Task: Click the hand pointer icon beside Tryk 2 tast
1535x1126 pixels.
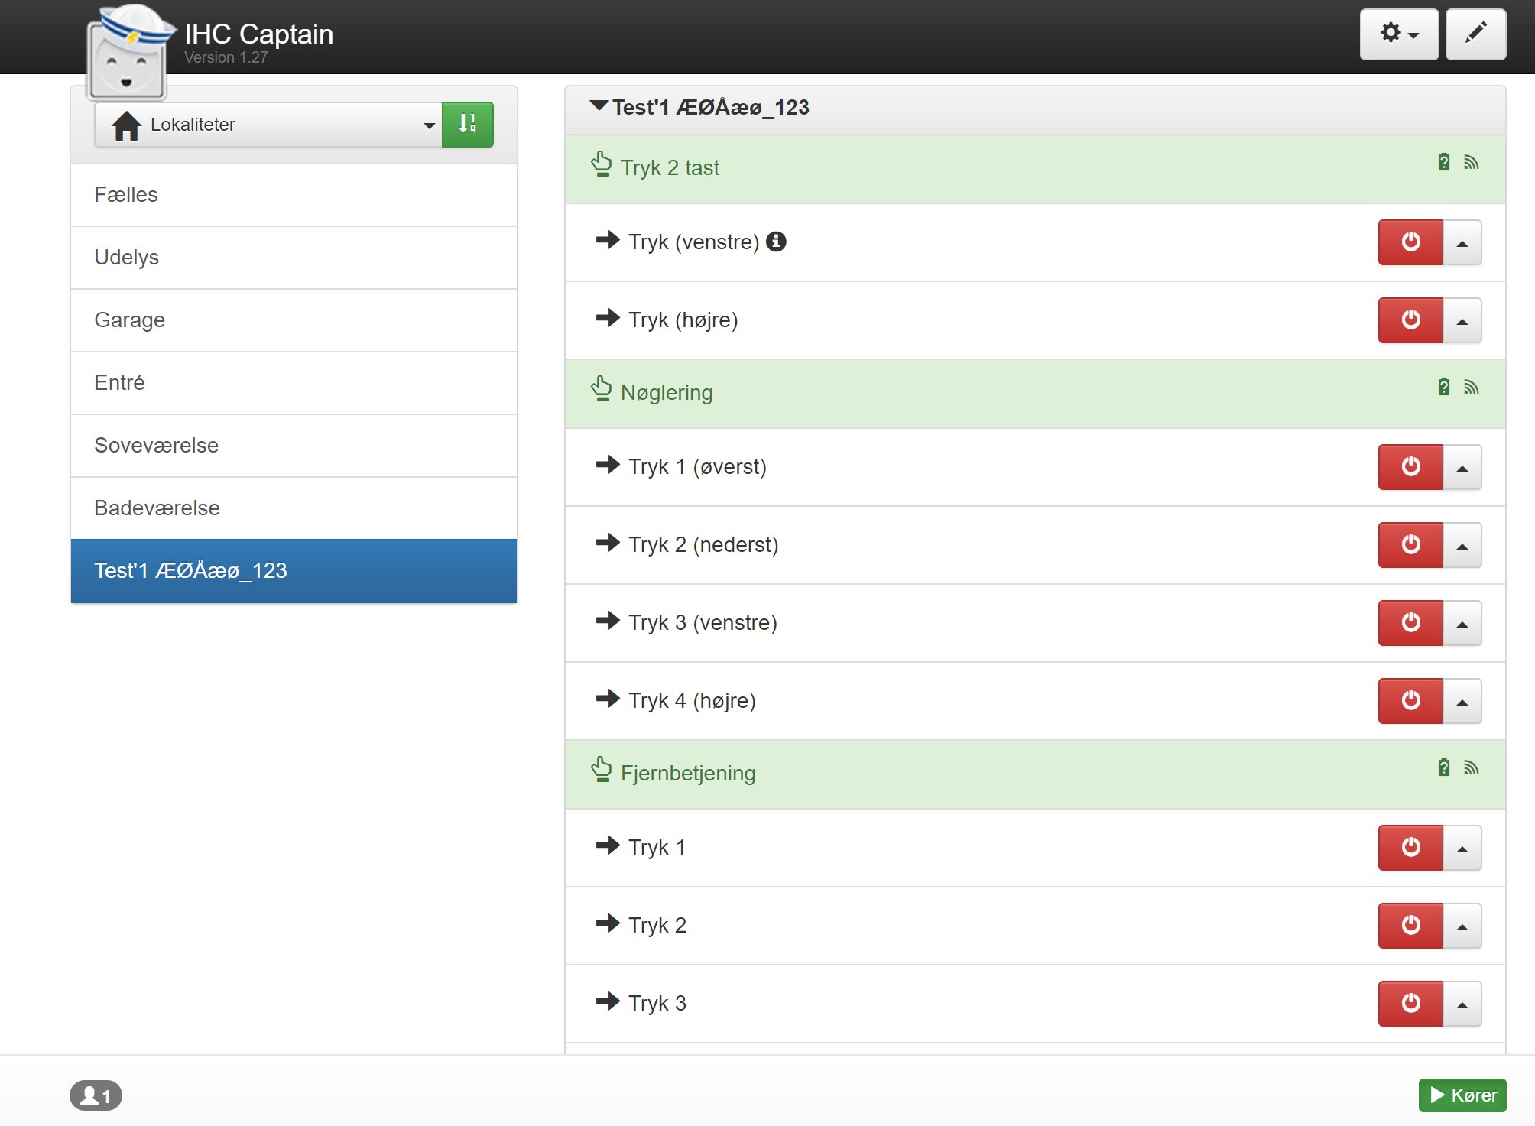Action: point(602,164)
